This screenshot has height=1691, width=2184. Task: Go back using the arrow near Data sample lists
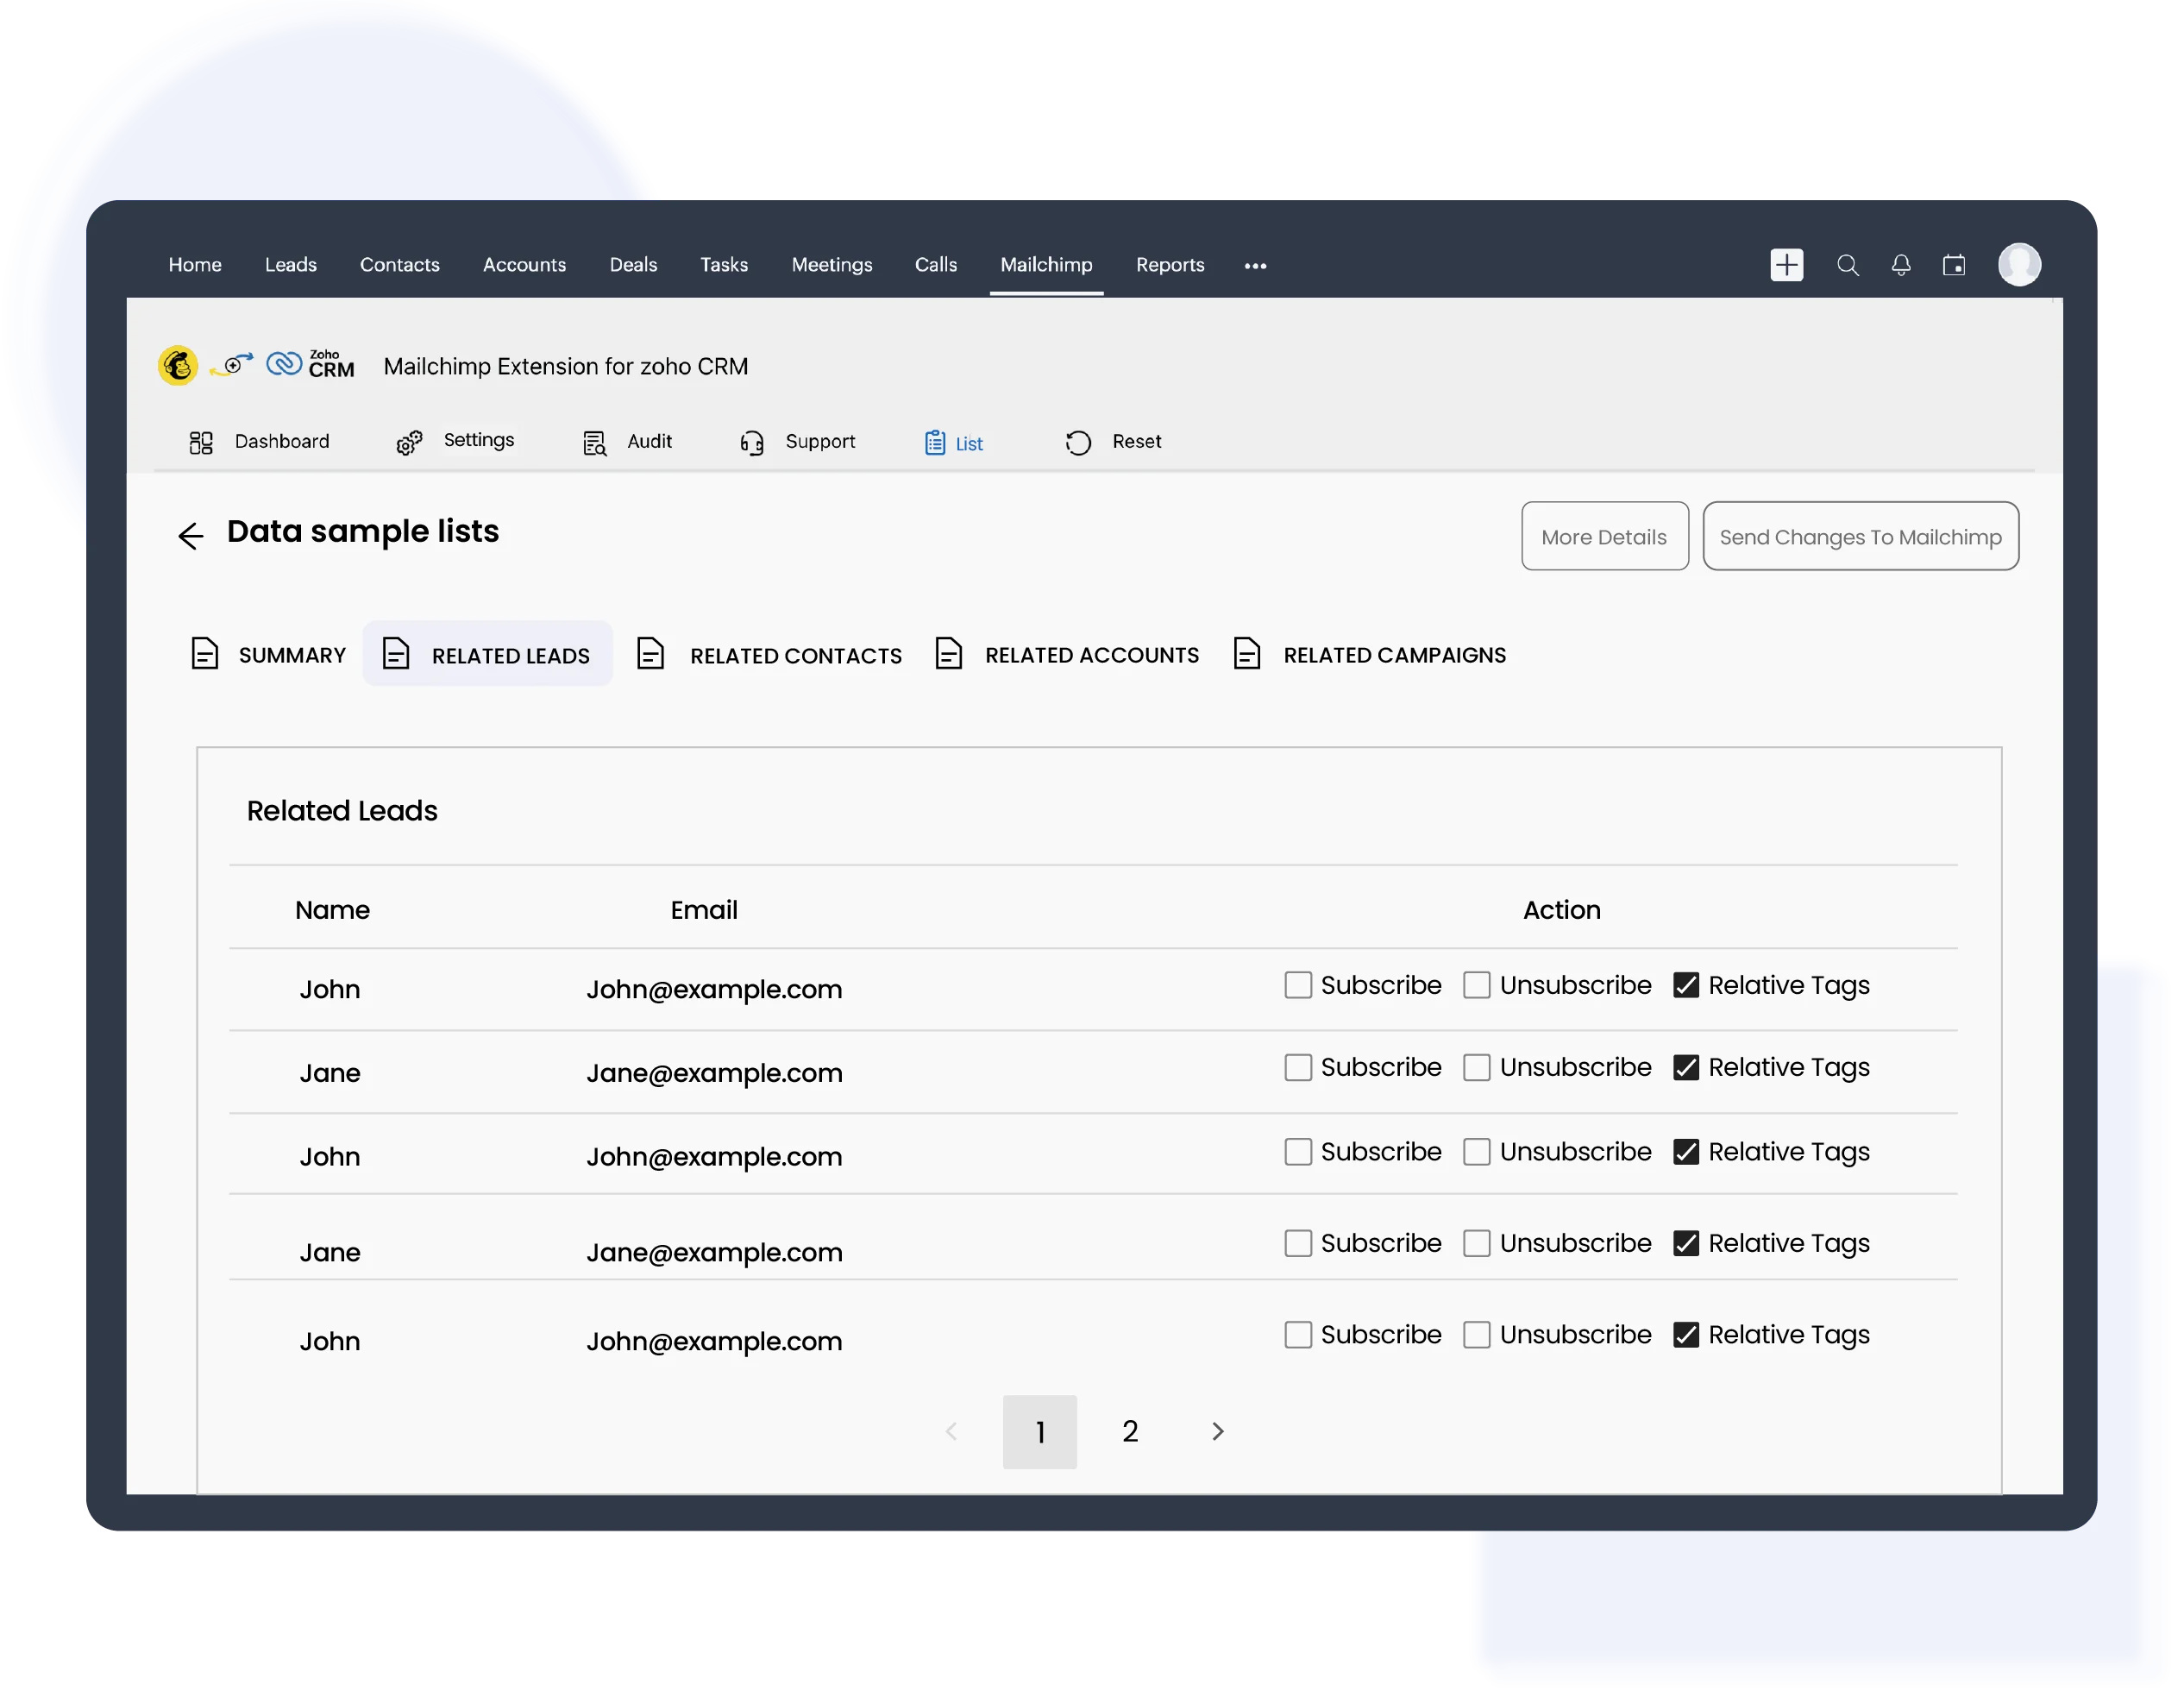(x=190, y=536)
